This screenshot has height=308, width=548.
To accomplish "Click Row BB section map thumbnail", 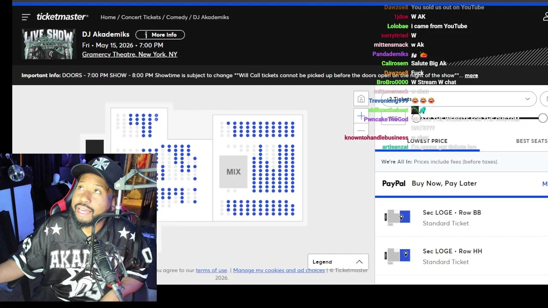I will pos(397,217).
